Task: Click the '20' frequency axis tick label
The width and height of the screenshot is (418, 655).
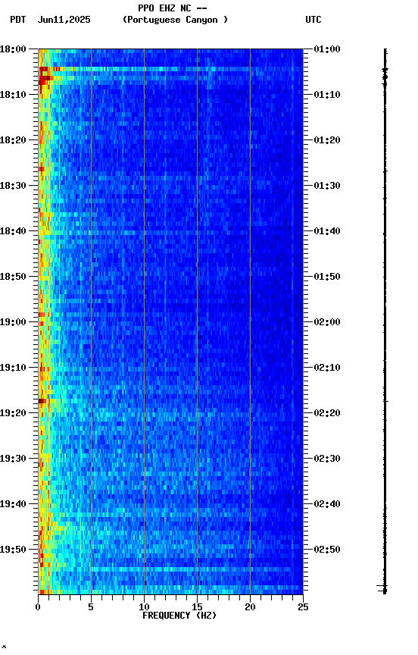Action: point(250,607)
